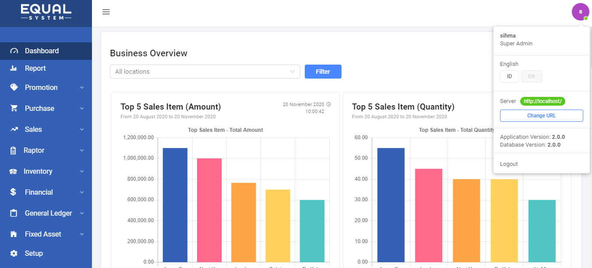
Task: Select Logout from the profile menu
Action: [x=509, y=164]
